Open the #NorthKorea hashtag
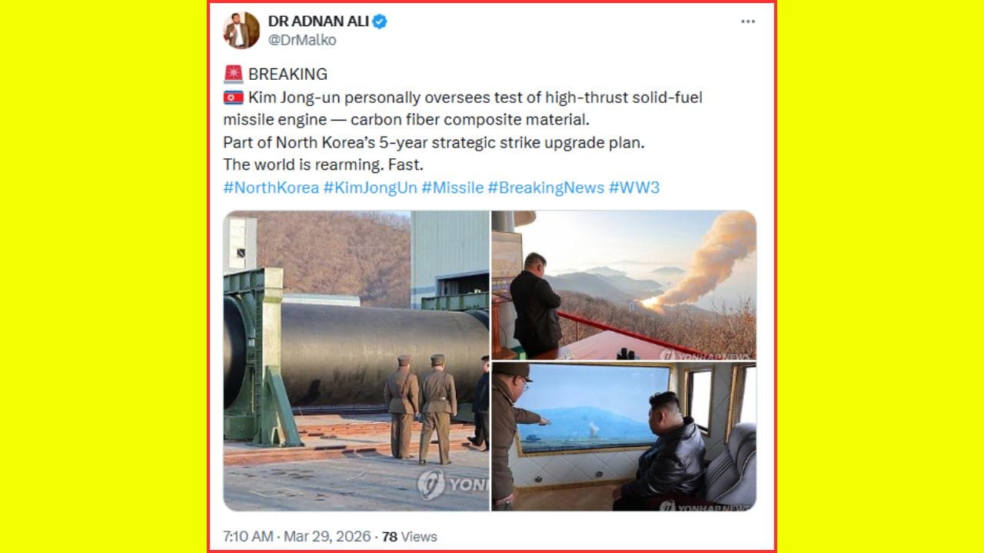Image resolution: width=984 pixels, height=553 pixels. pos(271,187)
